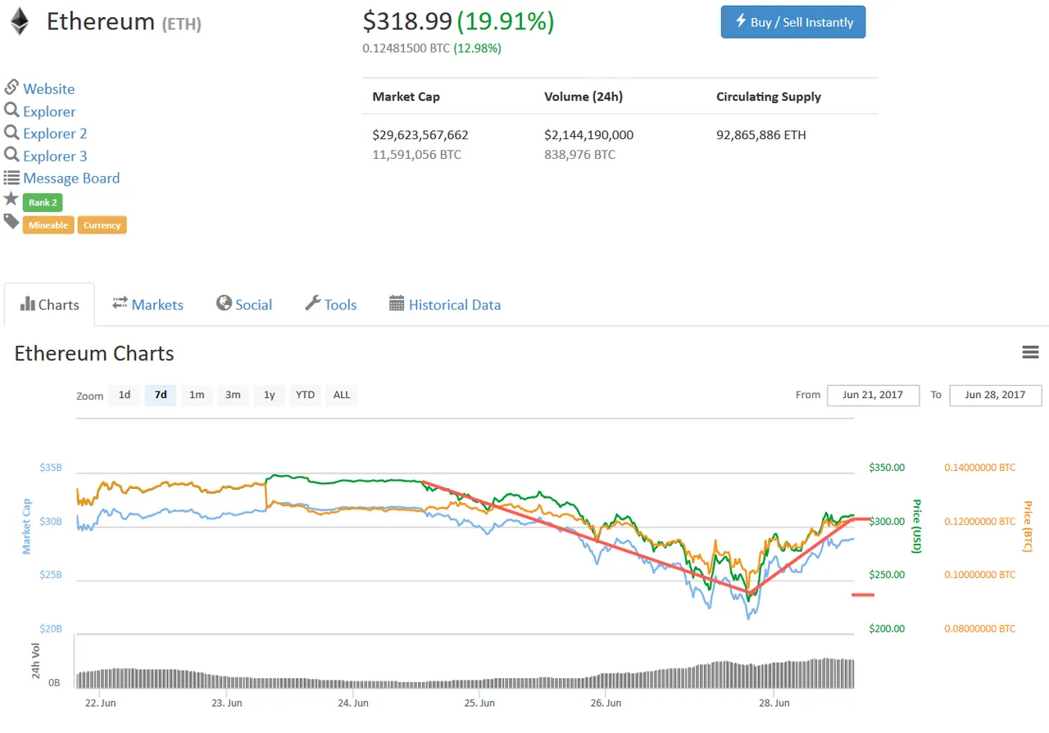Click the Price (USD) axis label

(x=917, y=526)
